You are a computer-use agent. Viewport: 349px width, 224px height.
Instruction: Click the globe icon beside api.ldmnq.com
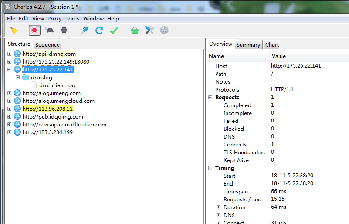point(17,54)
